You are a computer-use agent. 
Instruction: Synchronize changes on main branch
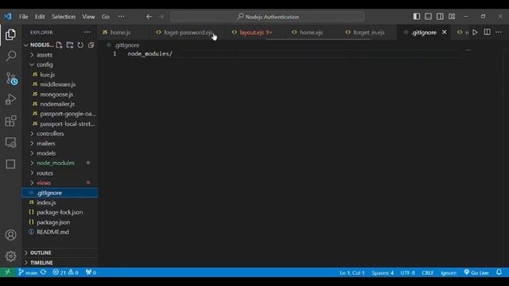44,272
